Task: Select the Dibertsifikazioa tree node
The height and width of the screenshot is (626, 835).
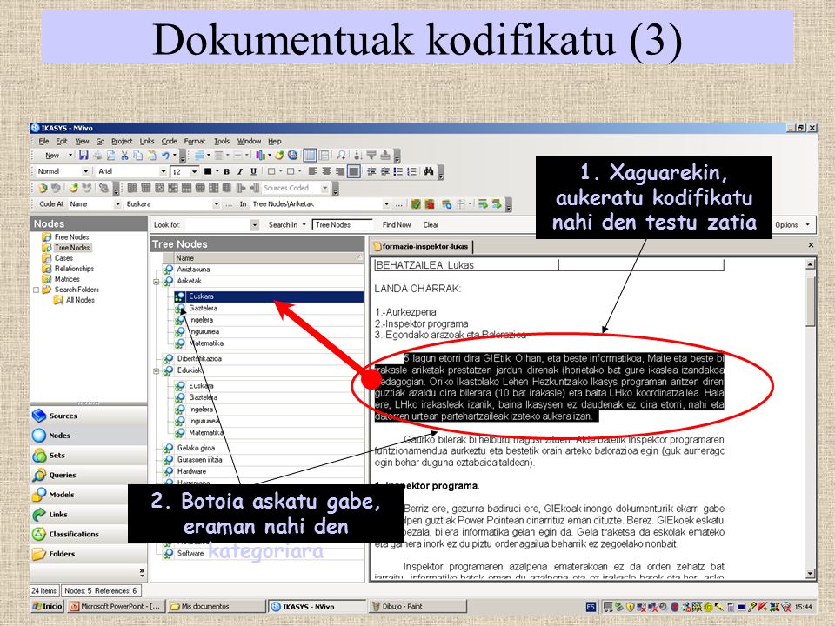Action: pos(199,359)
